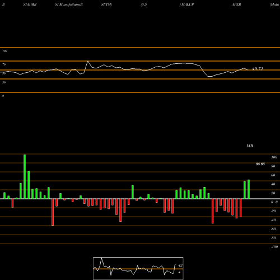This screenshot has width=280, height=280.
Task: Click the "30" level label in RSI panel
Action: [x=4, y=82]
